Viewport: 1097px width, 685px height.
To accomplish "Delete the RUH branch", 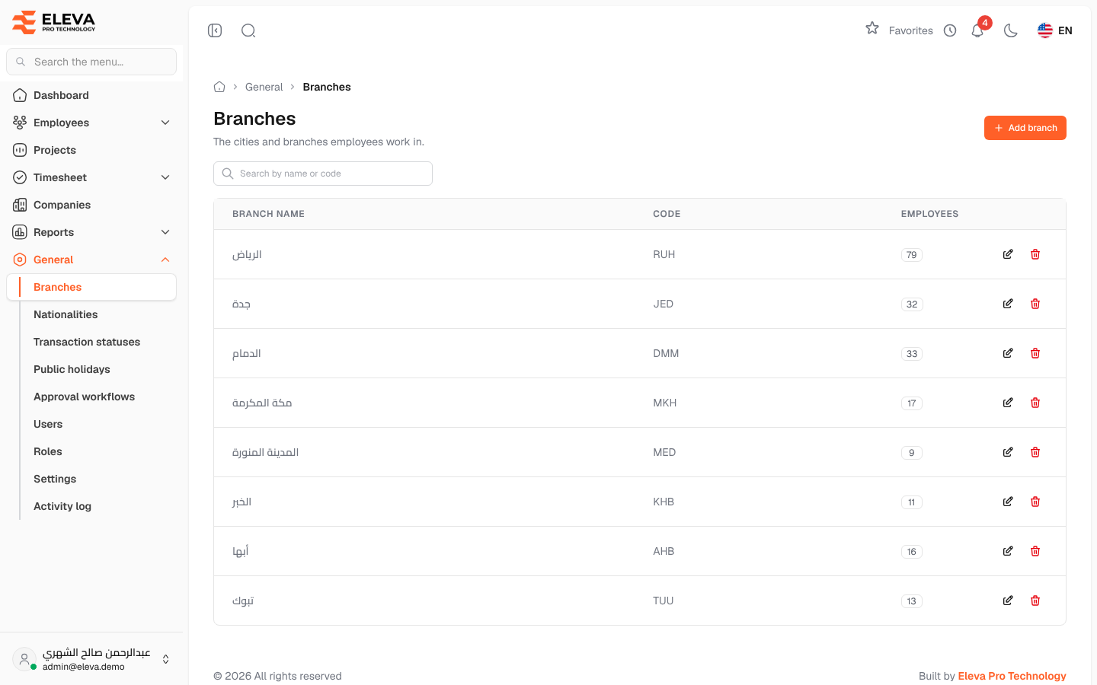I will [1035, 254].
